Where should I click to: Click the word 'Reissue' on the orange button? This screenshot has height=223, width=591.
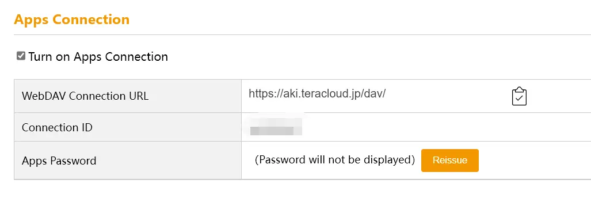coord(449,161)
